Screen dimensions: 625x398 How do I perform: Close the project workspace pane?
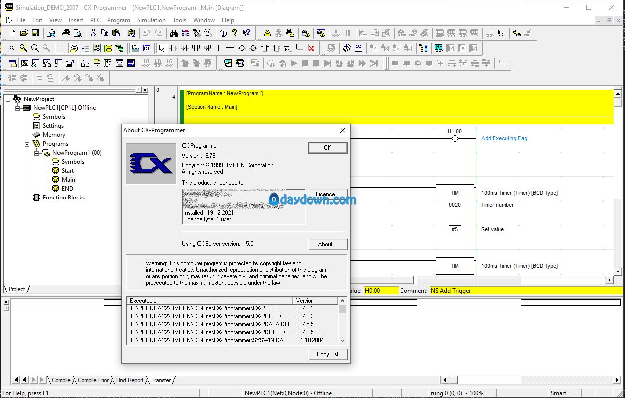[x=145, y=90]
